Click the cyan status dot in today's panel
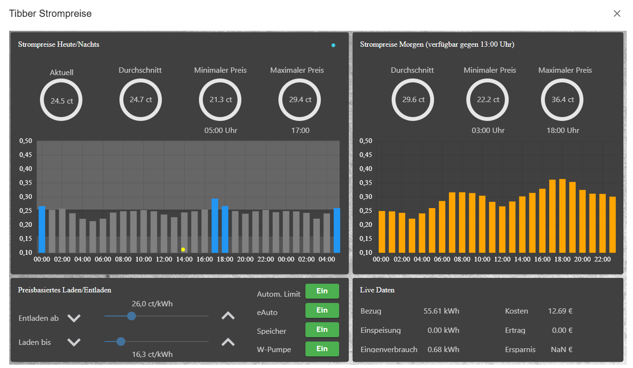The width and height of the screenshot is (633, 368). [x=333, y=45]
